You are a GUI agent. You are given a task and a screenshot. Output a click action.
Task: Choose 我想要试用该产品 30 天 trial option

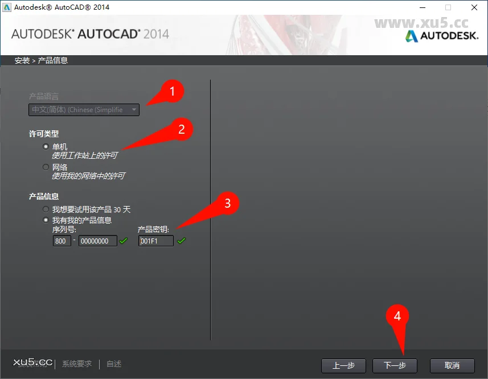pos(46,209)
